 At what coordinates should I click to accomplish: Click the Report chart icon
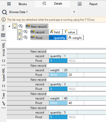[x=80, y=4]
